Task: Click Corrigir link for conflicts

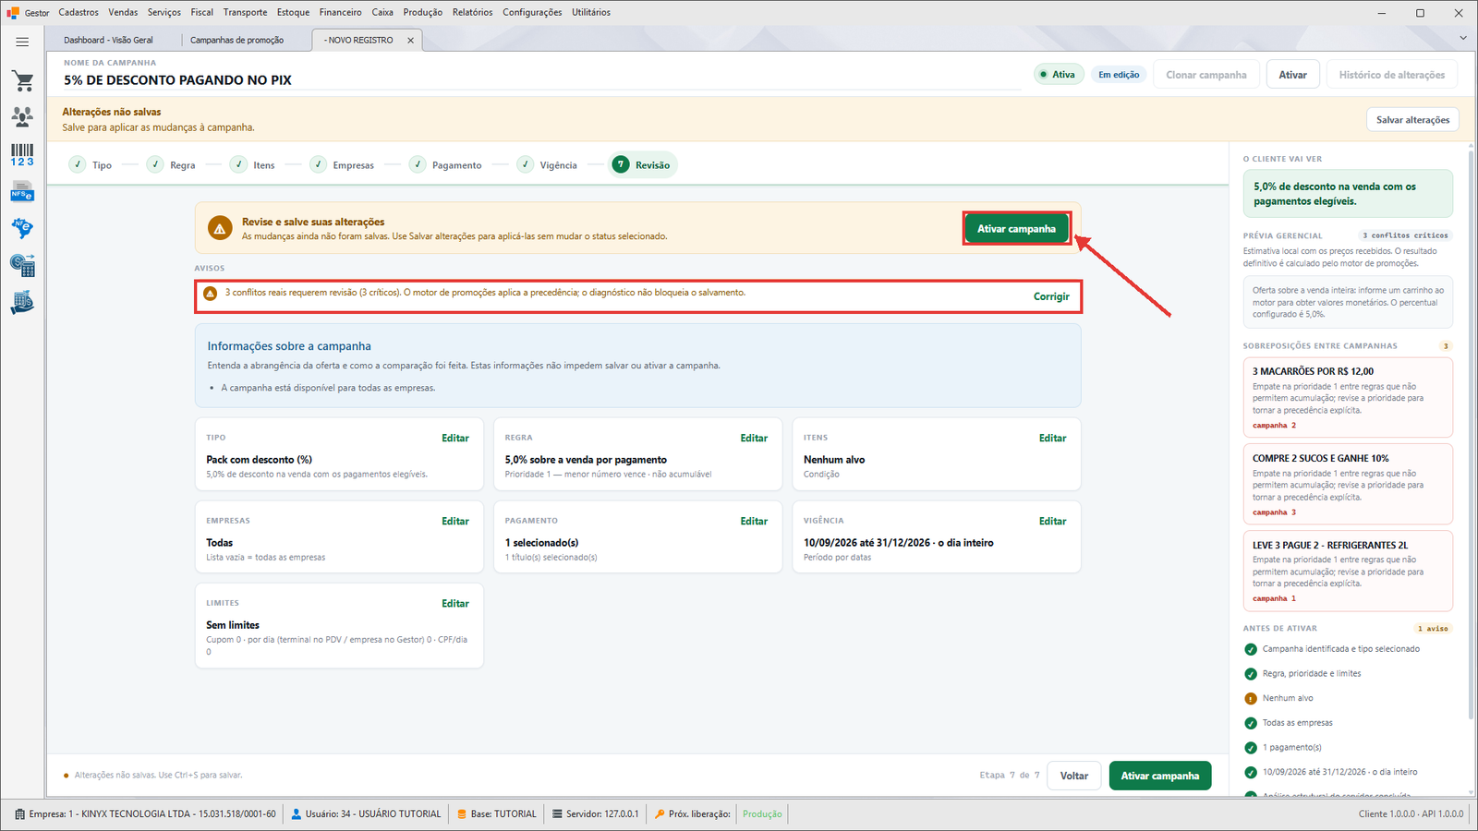Action: point(1051,296)
